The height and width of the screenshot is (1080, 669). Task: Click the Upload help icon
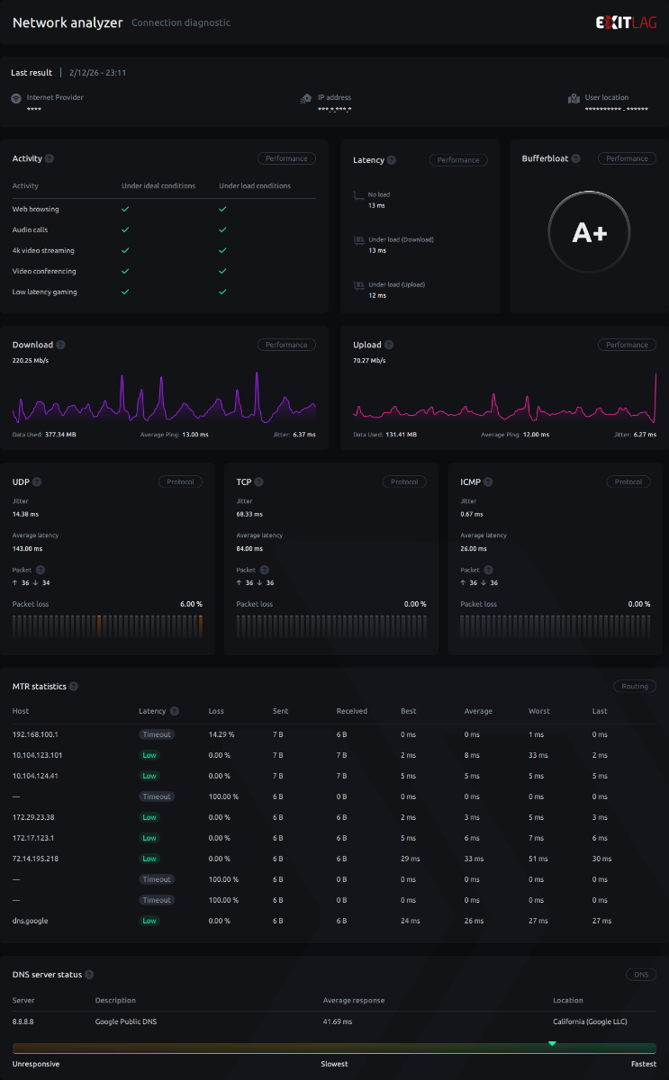pos(389,345)
